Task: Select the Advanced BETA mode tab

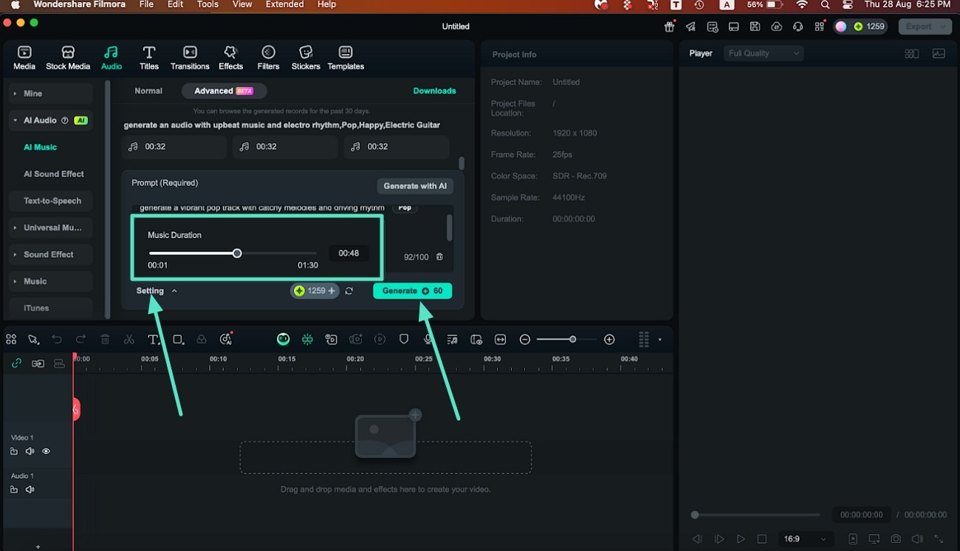Action: pos(224,91)
